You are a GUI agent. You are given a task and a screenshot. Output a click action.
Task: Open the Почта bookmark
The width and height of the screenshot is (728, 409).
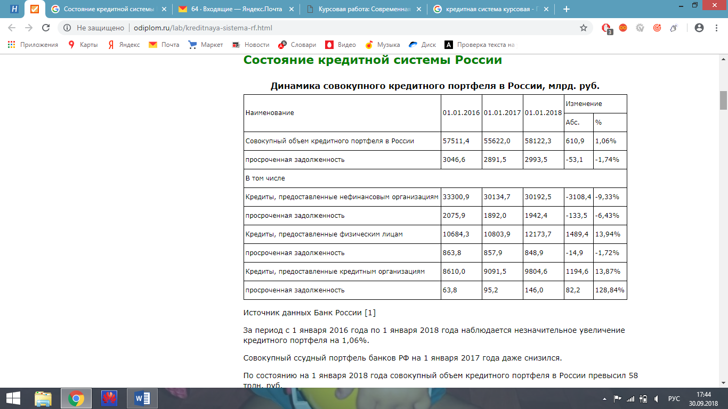(x=164, y=45)
